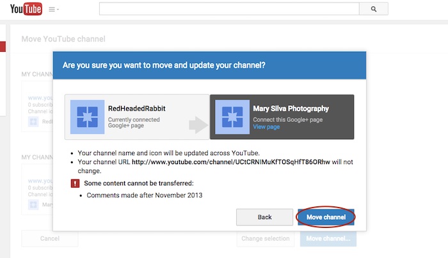Click the channel icon in first My Channel card
The height and width of the screenshot is (258, 448).
(35, 121)
